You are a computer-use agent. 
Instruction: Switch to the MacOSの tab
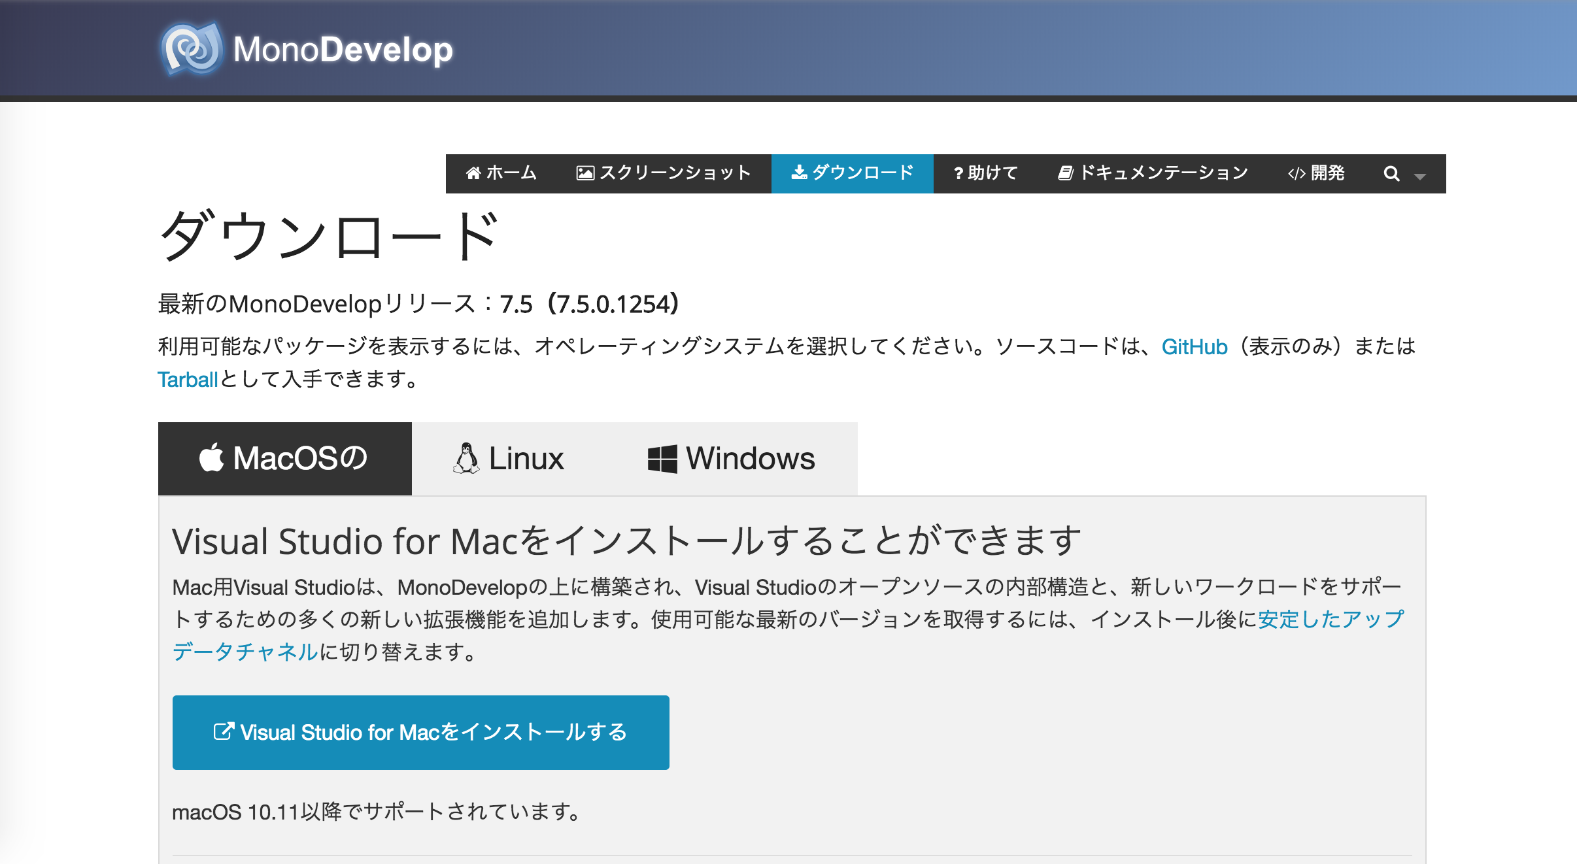pyautogui.click(x=285, y=458)
